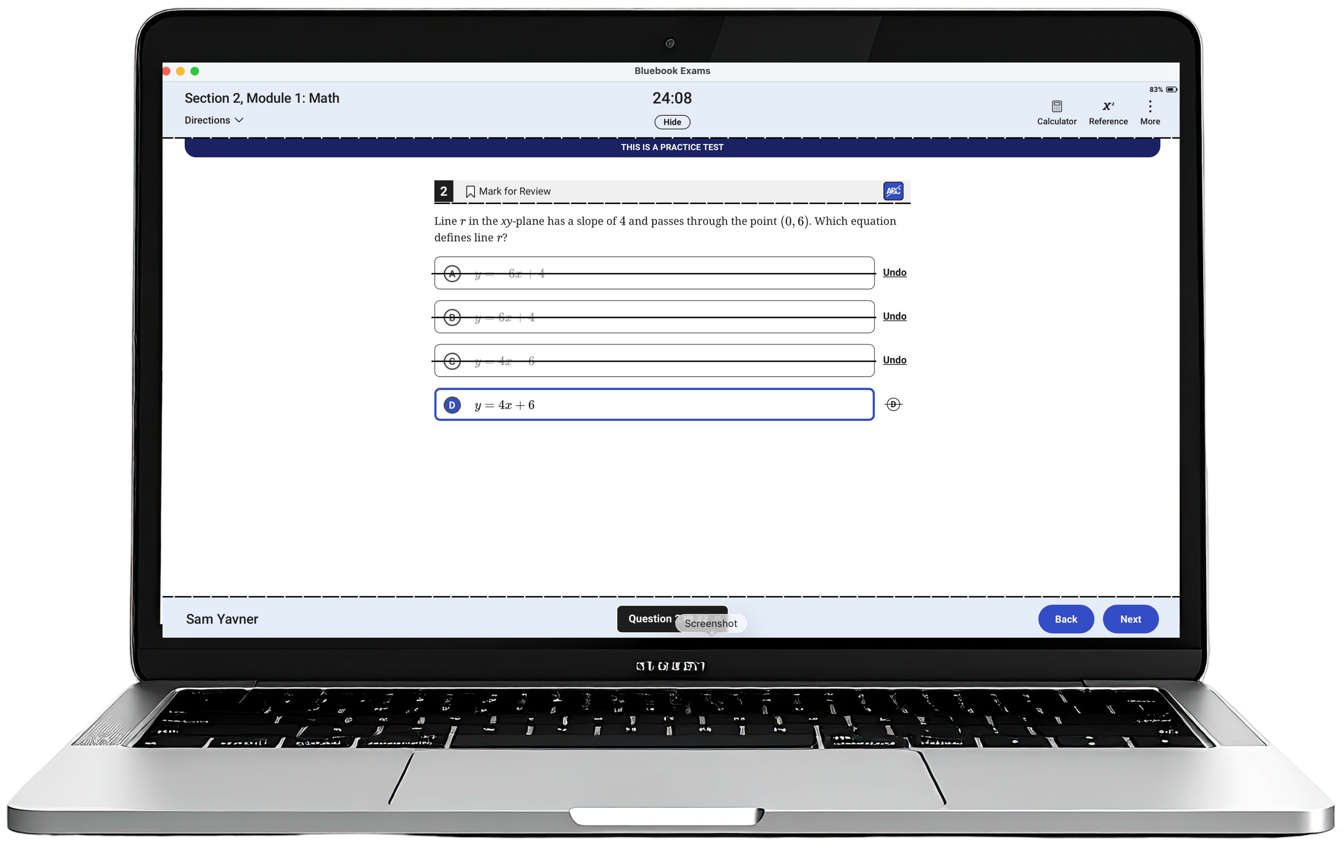Screen dimensions: 1342x846
Task: Open the Reference formula sheet
Action: 1107,112
